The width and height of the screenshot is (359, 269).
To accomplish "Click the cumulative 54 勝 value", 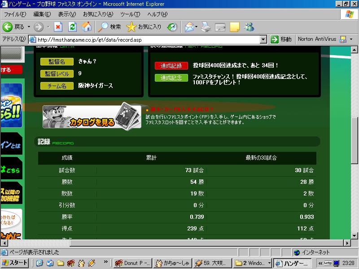I will coord(197,182).
